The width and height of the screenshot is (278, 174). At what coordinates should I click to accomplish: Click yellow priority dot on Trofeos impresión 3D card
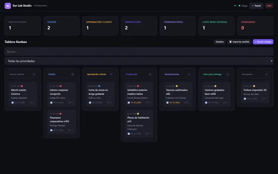(254, 86)
